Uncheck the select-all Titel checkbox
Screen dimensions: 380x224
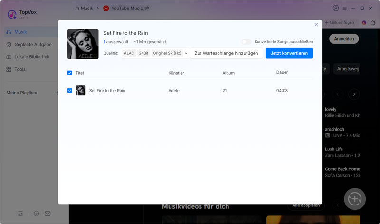(x=70, y=73)
